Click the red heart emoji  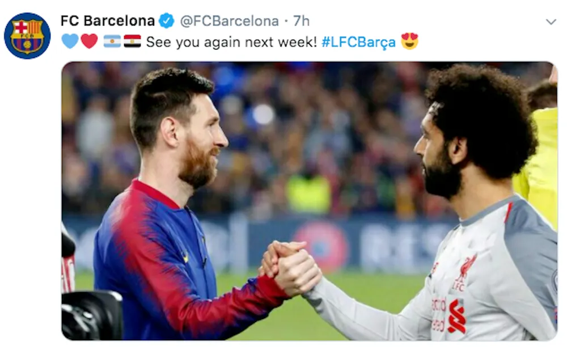[x=89, y=41]
